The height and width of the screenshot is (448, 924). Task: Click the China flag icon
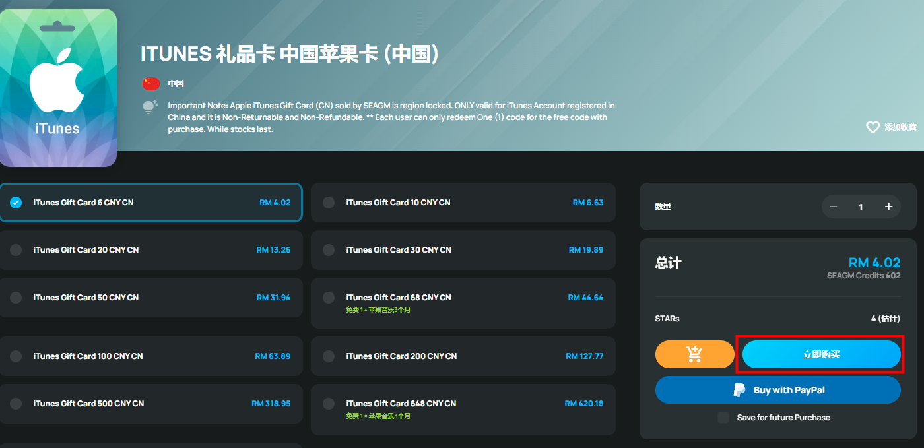151,84
